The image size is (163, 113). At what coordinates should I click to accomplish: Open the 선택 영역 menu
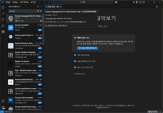coord(24,2)
